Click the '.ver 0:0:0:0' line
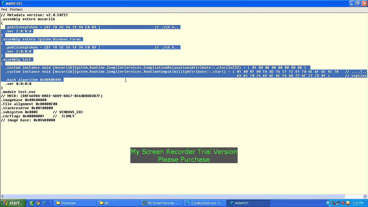This screenshot has width=368, height=207. (x=18, y=84)
